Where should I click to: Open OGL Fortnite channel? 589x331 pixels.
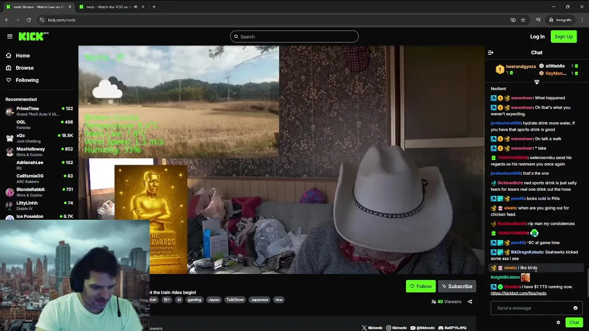[x=39, y=125]
